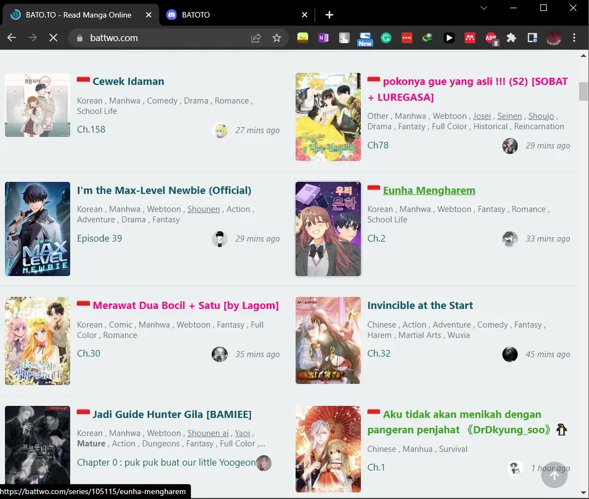This screenshot has height=499, width=589.
Task: Click the new tab plus button
Action: (329, 15)
